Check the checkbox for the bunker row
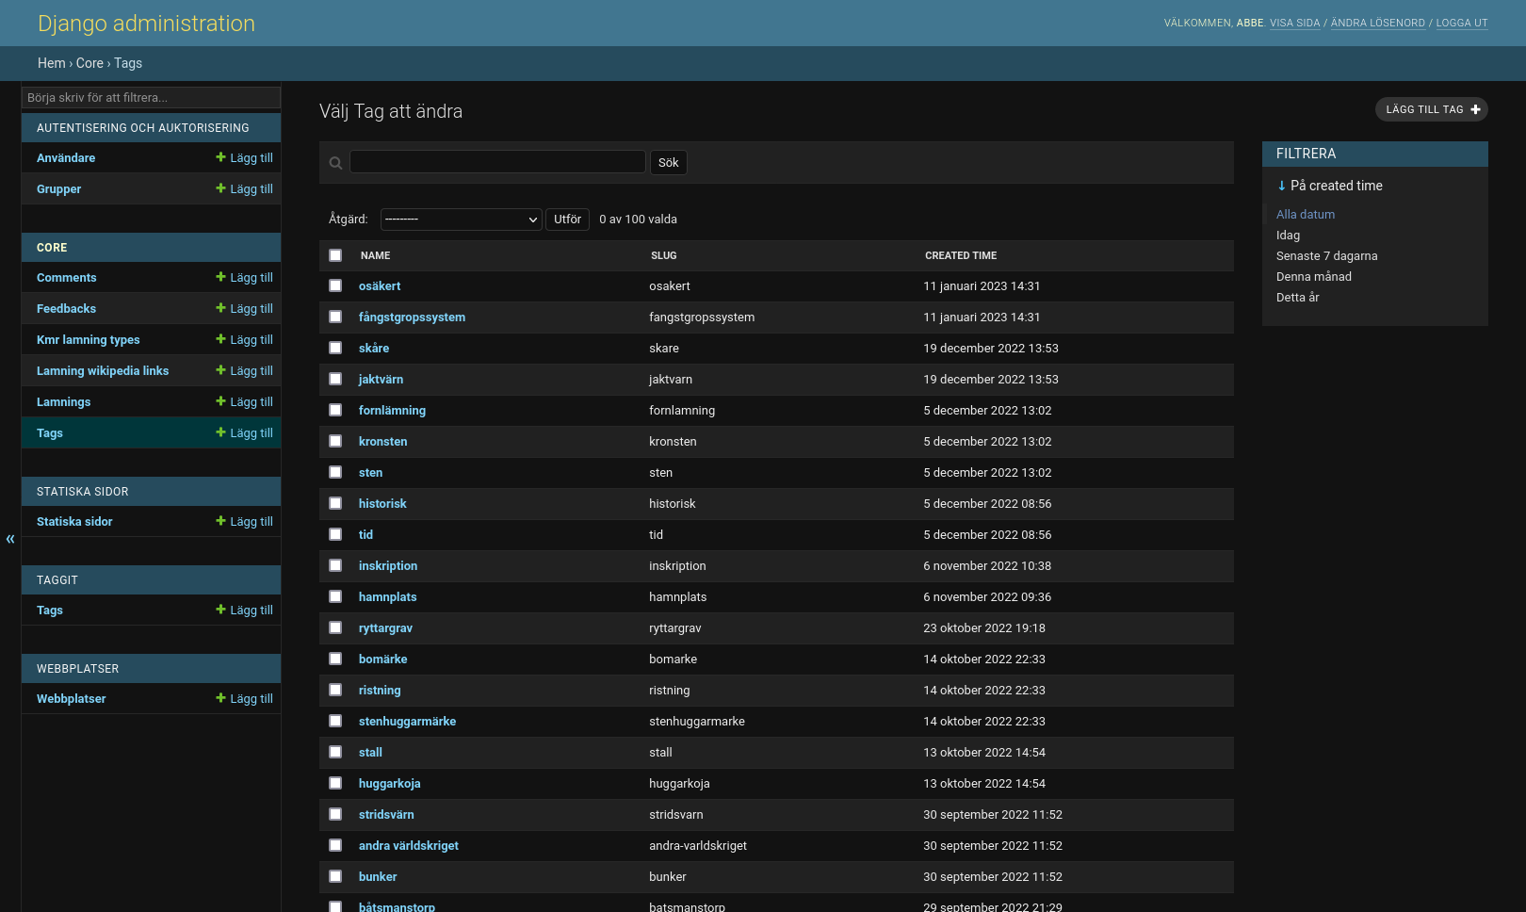Image resolution: width=1526 pixels, height=912 pixels. 335,876
